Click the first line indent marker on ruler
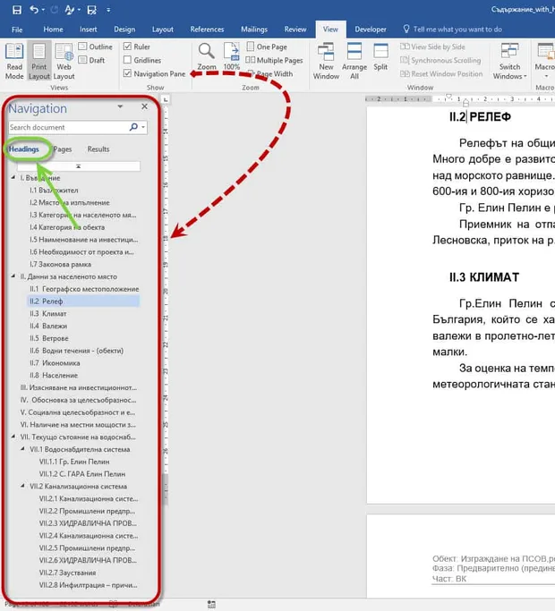Viewport: 555px width, 611px height. 448,96
